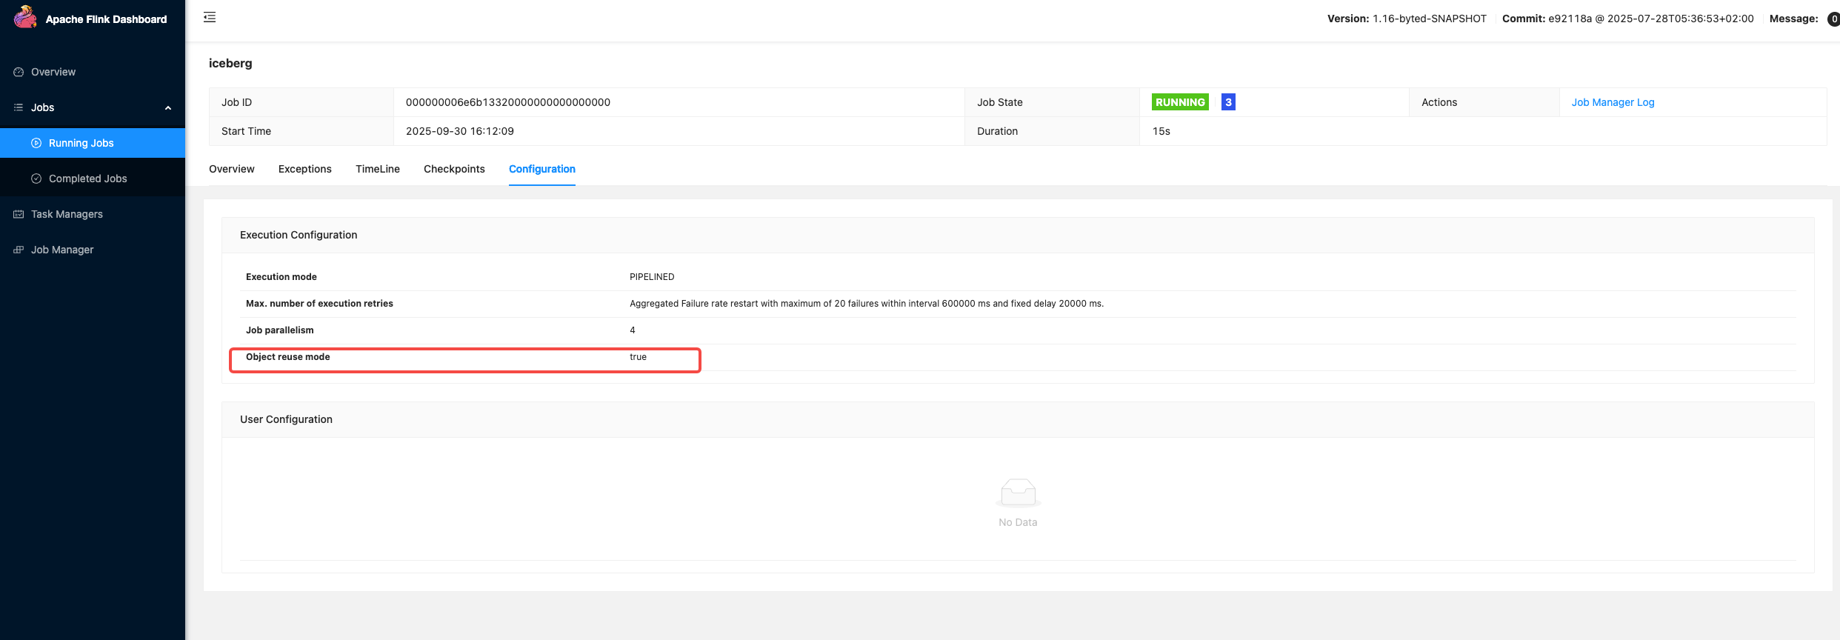Click the blue task count badge 3

1228,102
